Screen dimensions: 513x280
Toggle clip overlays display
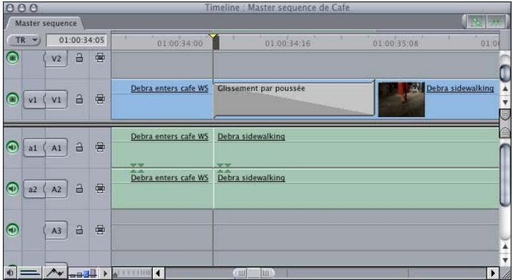(x=55, y=272)
